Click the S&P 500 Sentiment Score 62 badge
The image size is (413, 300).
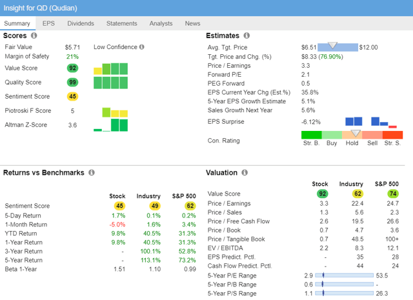click(x=190, y=206)
